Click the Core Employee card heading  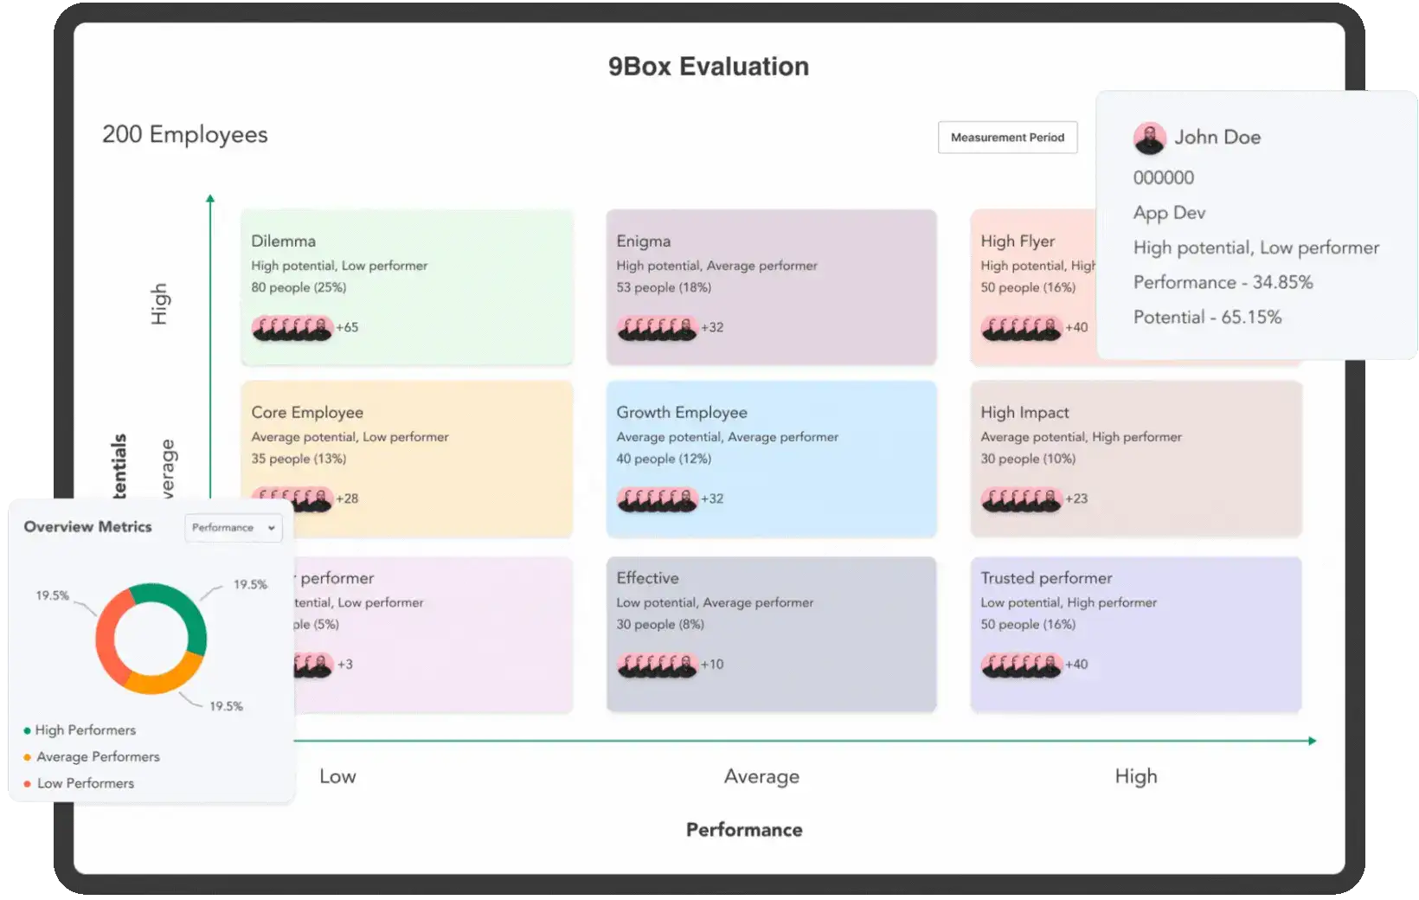click(x=307, y=413)
